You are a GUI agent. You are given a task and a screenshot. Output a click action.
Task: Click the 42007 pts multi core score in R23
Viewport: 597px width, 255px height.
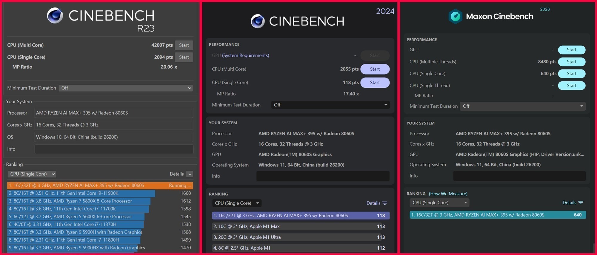[162, 45]
